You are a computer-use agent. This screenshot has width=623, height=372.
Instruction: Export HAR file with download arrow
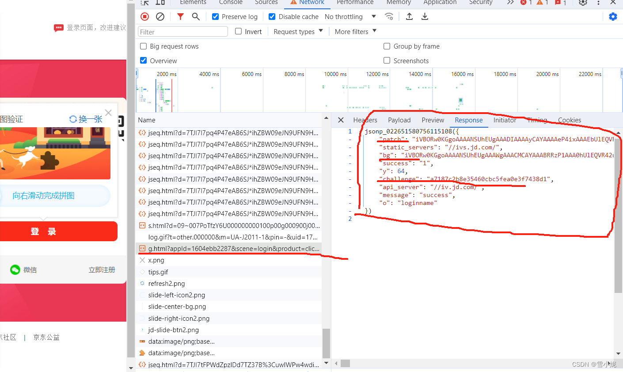(x=425, y=16)
